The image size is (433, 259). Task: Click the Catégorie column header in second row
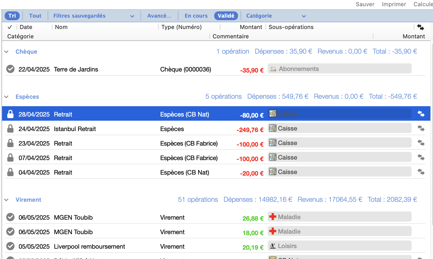[x=20, y=36]
